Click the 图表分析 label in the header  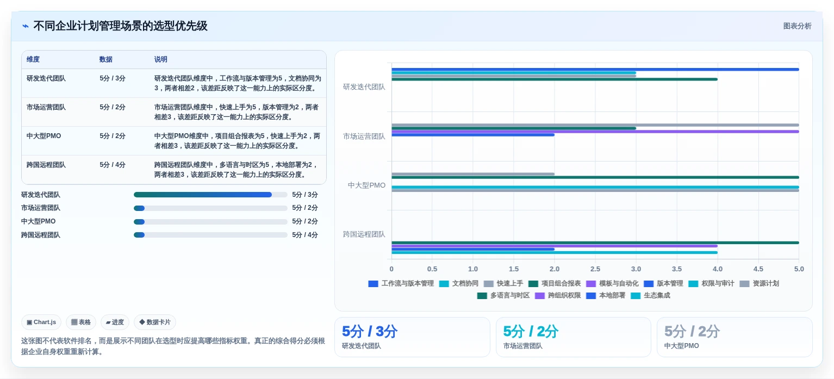(797, 26)
